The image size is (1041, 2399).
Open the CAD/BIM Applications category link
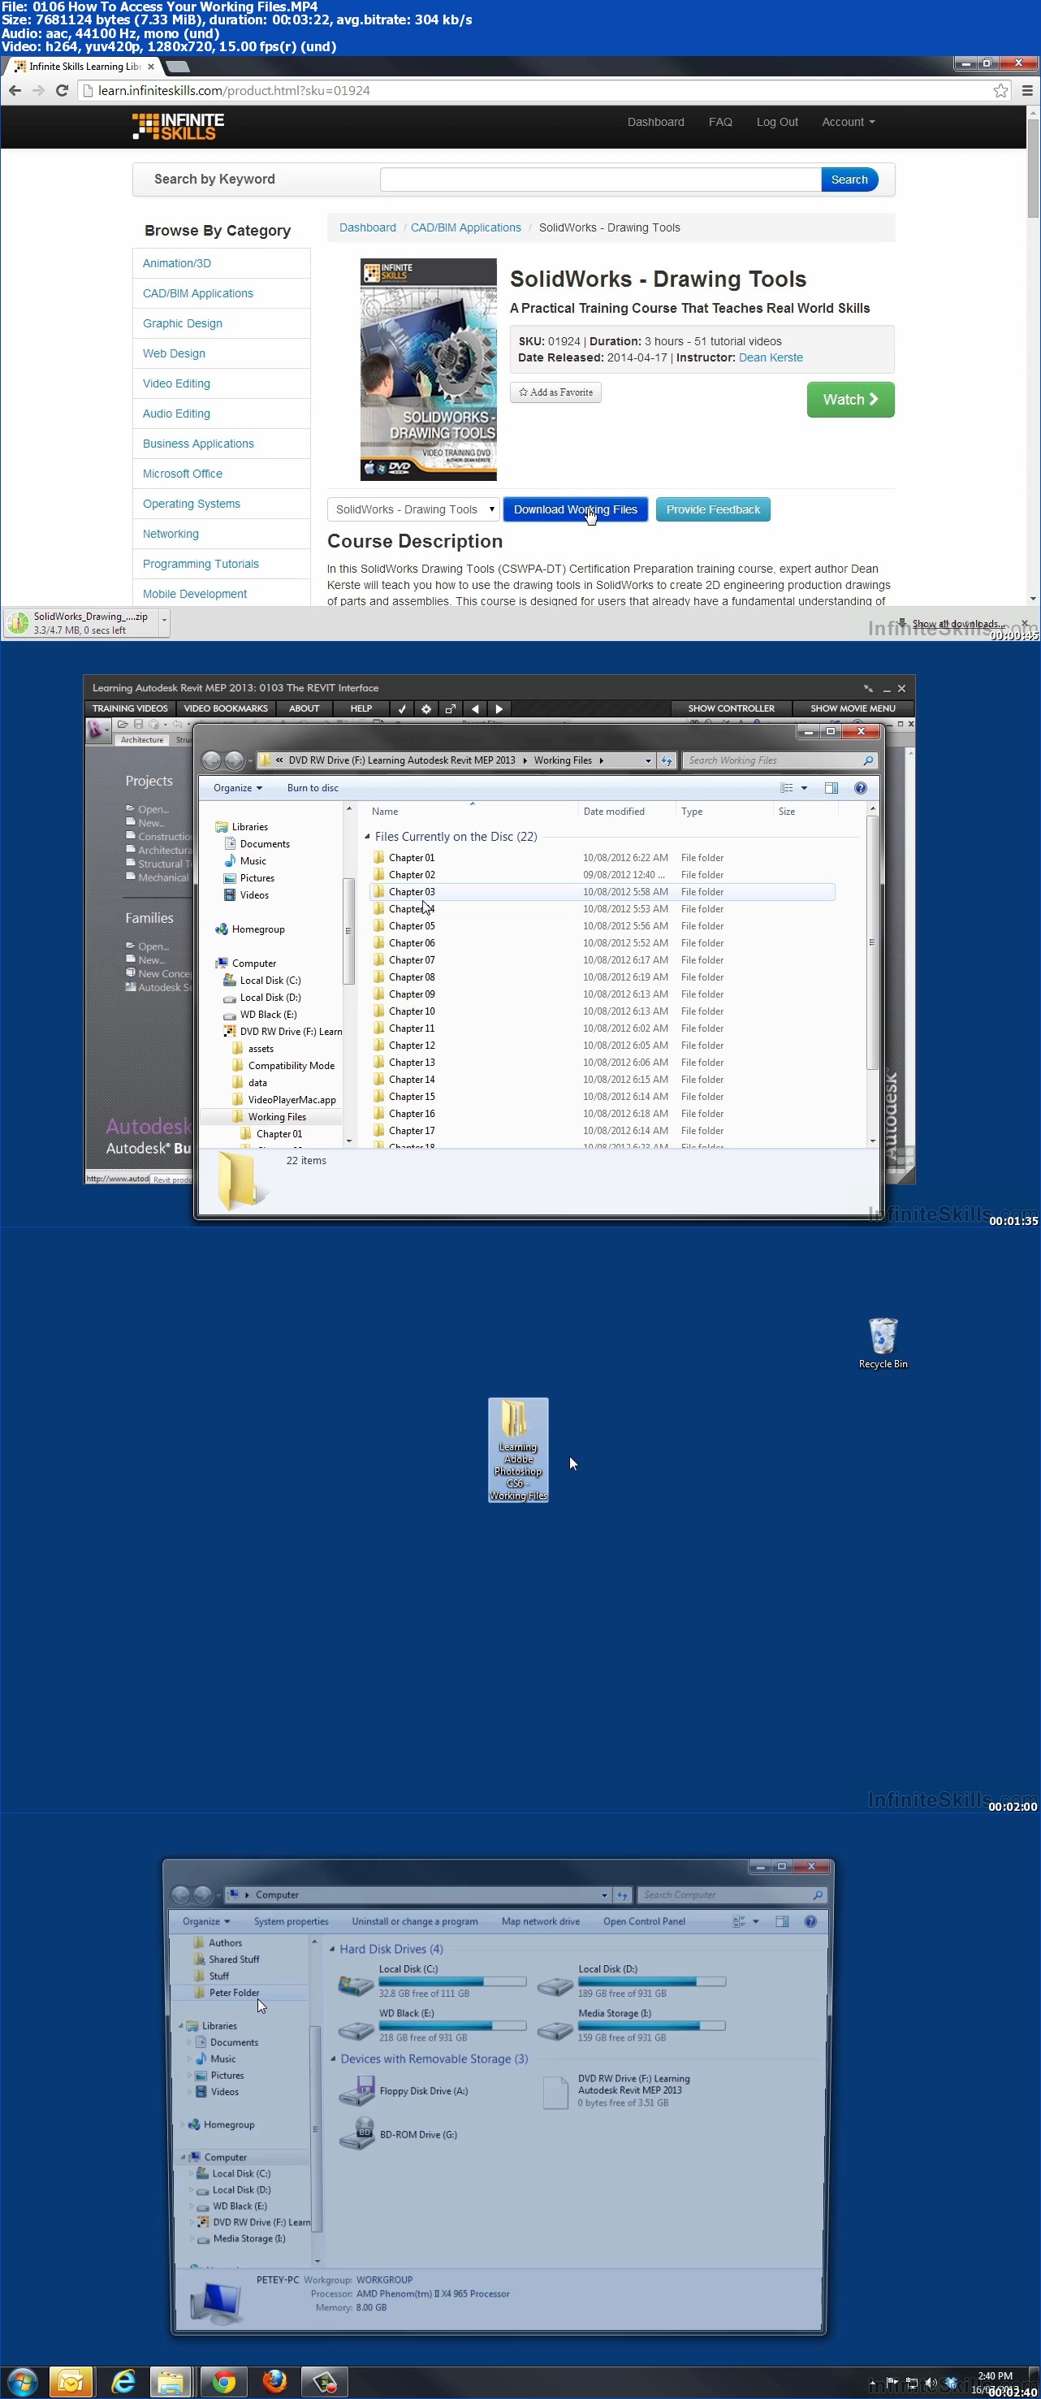[197, 293]
